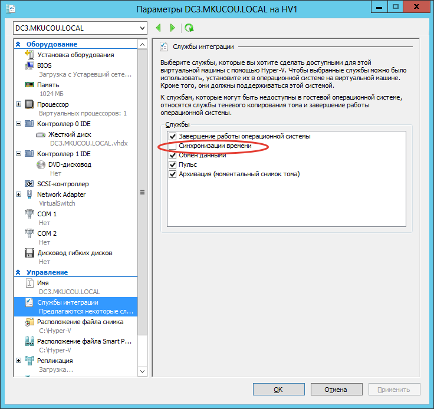Click the green back navigation arrow
This screenshot has height=409, width=434.
(x=158, y=28)
